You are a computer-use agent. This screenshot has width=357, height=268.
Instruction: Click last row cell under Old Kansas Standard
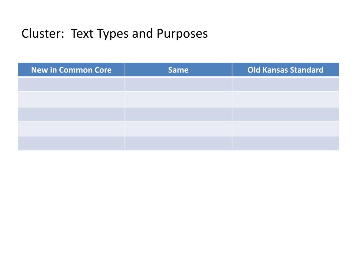coord(286,143)
